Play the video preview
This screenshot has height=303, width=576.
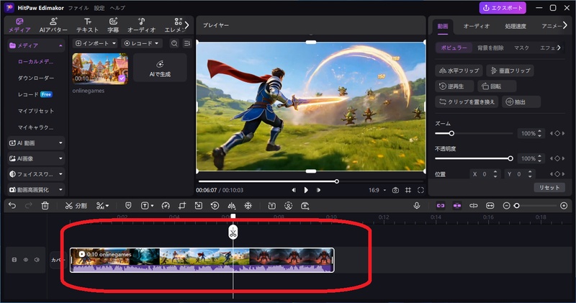(306, 190)
